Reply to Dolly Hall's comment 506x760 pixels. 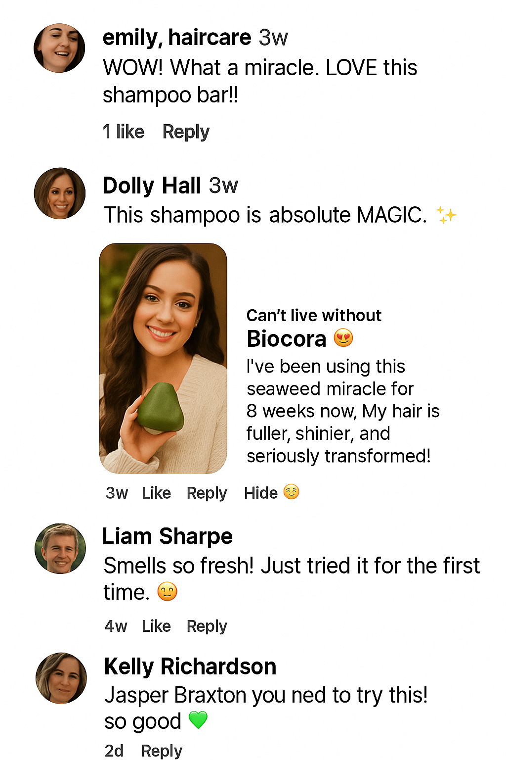point(207,493)
